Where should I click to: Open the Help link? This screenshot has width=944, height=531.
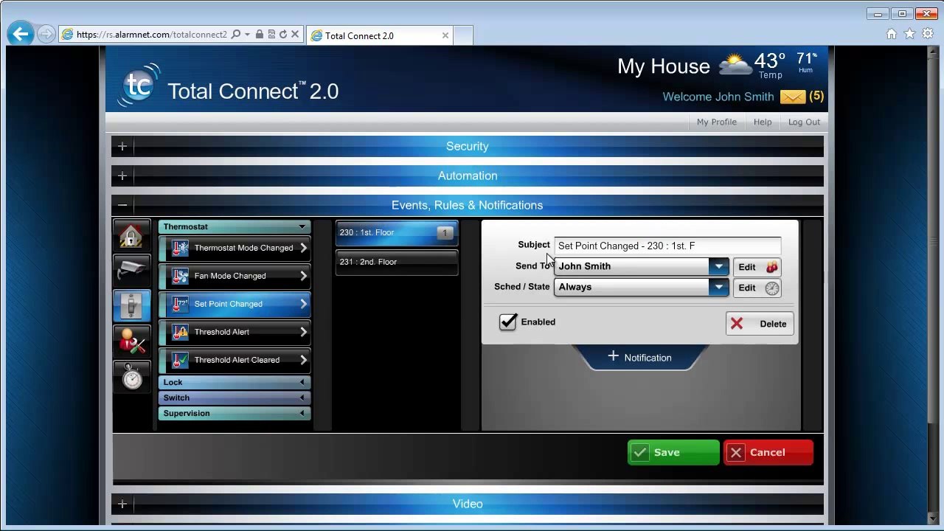pos(763,122)
